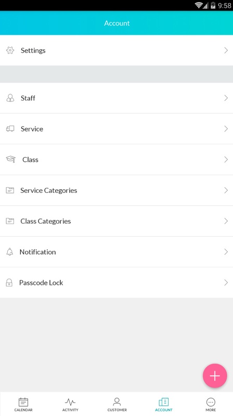Expand Notification using the right arrow
The height and width of the screenshot is (416, 233).
226,252
